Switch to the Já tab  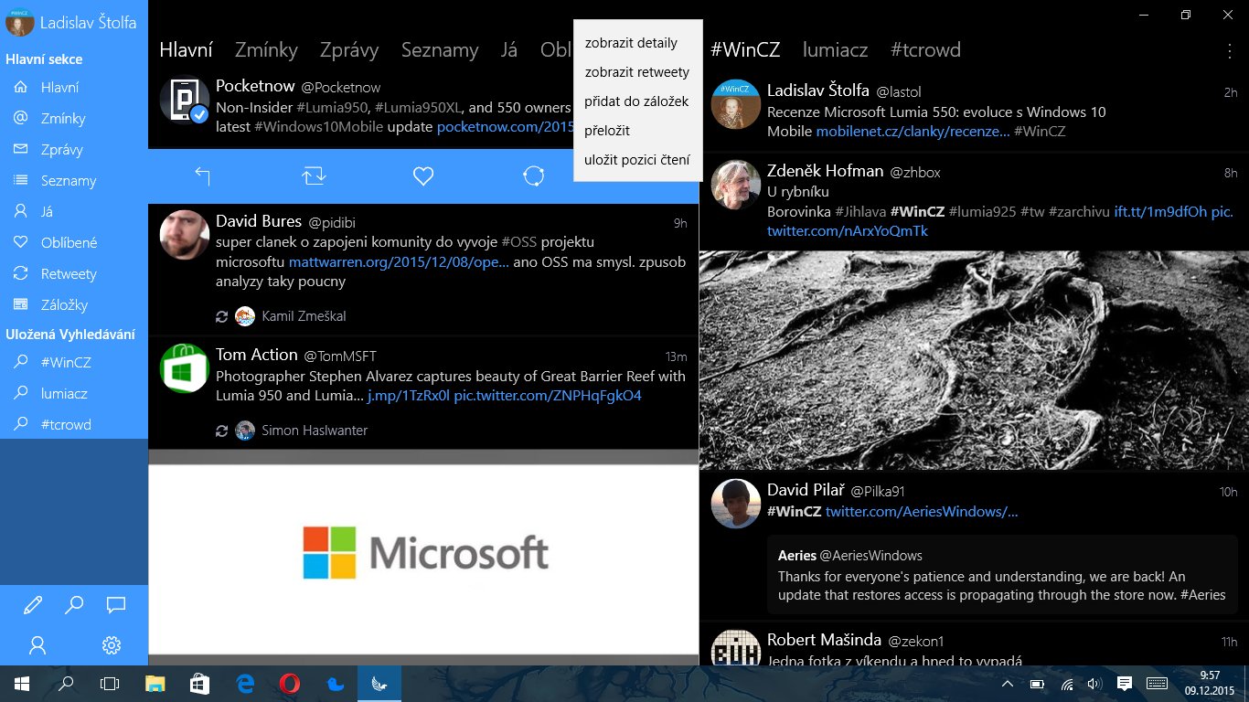click(x=509, y=50)
